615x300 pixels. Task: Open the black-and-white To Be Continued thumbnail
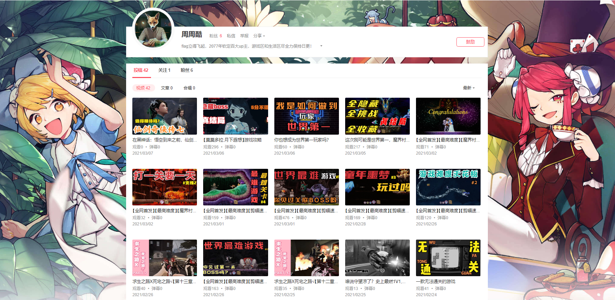[377, 258]
